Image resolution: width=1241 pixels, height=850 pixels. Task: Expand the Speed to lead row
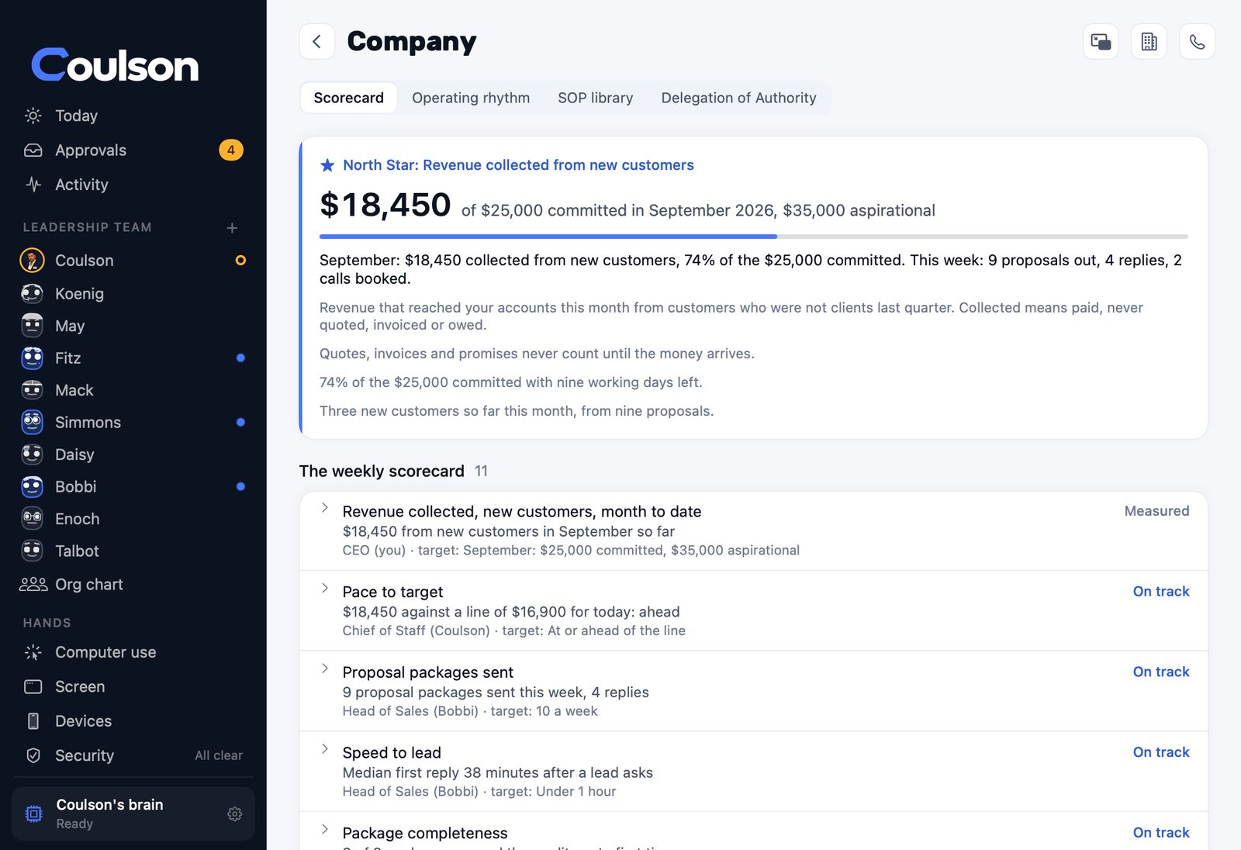(325, 748)
